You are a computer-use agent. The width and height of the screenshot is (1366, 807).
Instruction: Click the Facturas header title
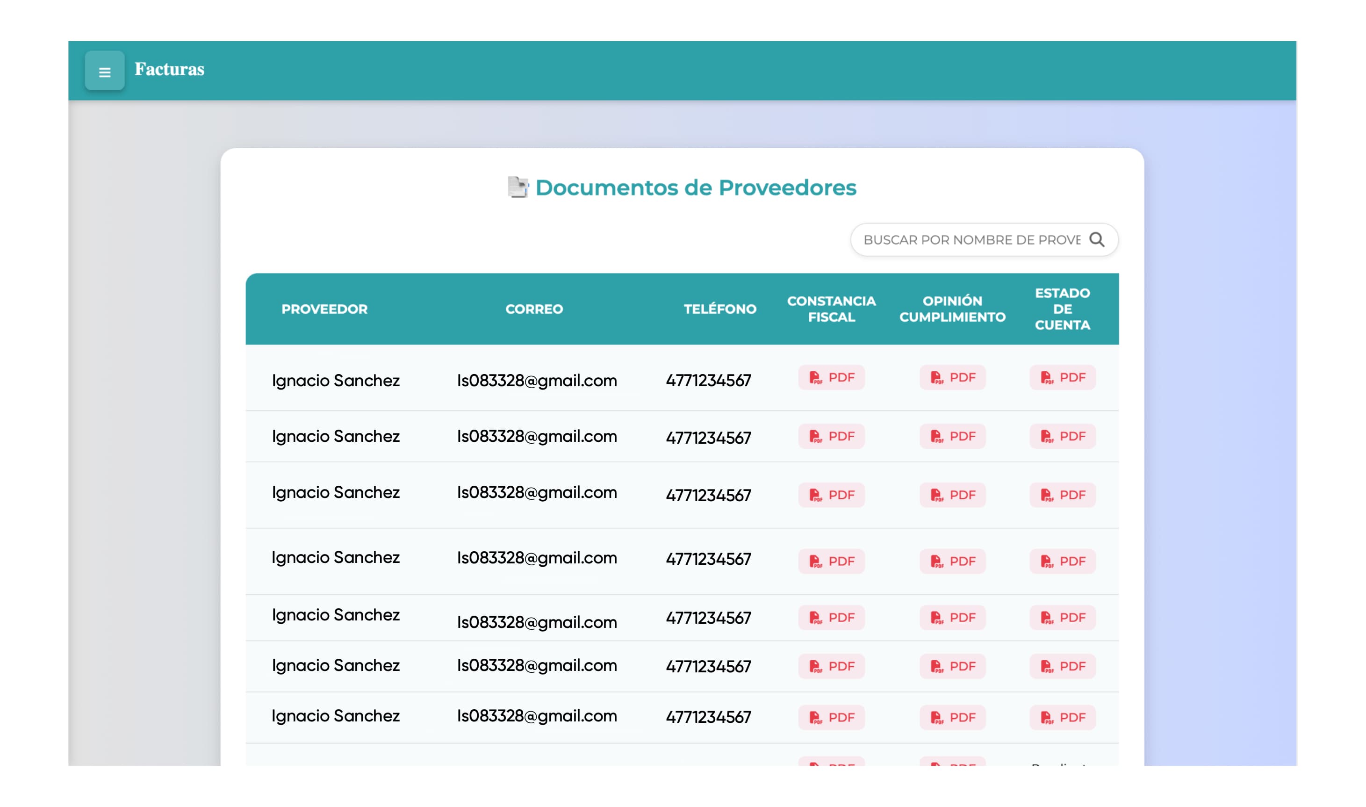point(170,70)
